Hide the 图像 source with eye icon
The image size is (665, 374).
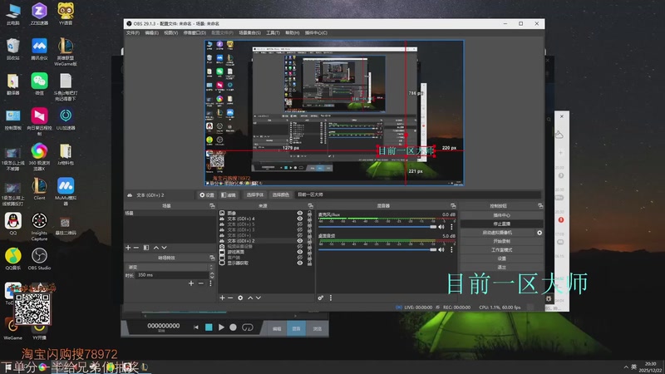pyautogui.click(x=300, y=214)
